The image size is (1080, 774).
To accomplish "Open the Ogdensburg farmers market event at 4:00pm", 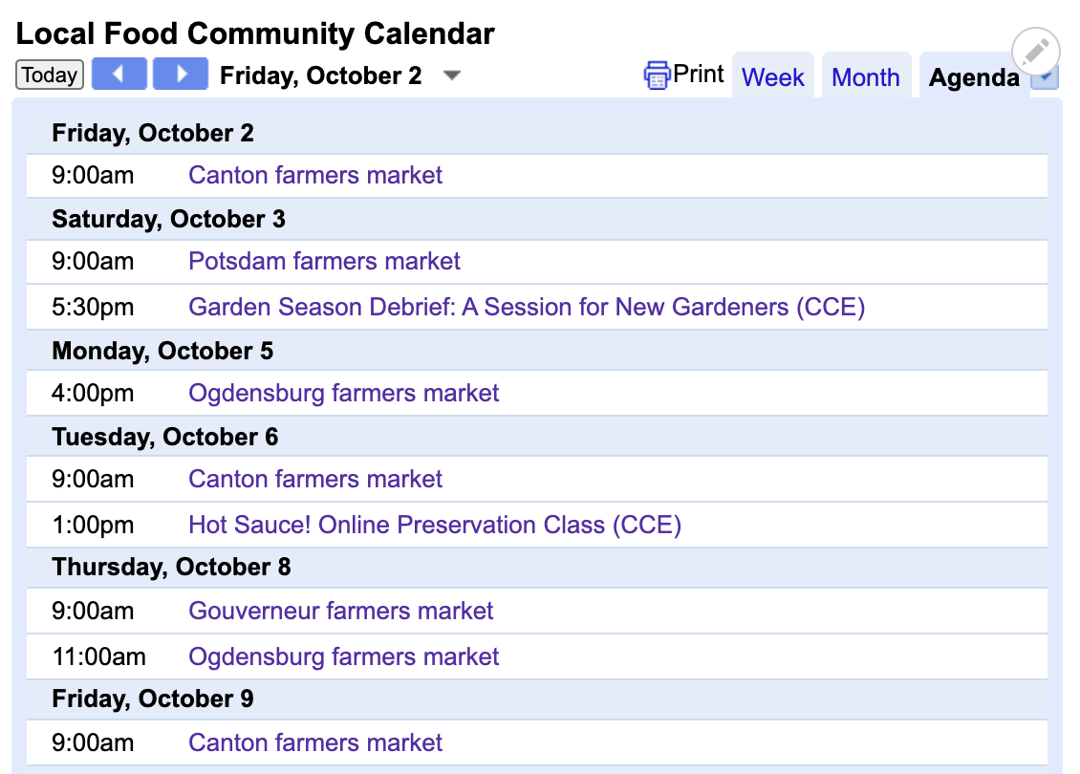I will (343, 393).
